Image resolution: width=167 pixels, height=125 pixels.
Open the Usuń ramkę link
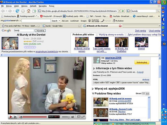tap(154, 31)
